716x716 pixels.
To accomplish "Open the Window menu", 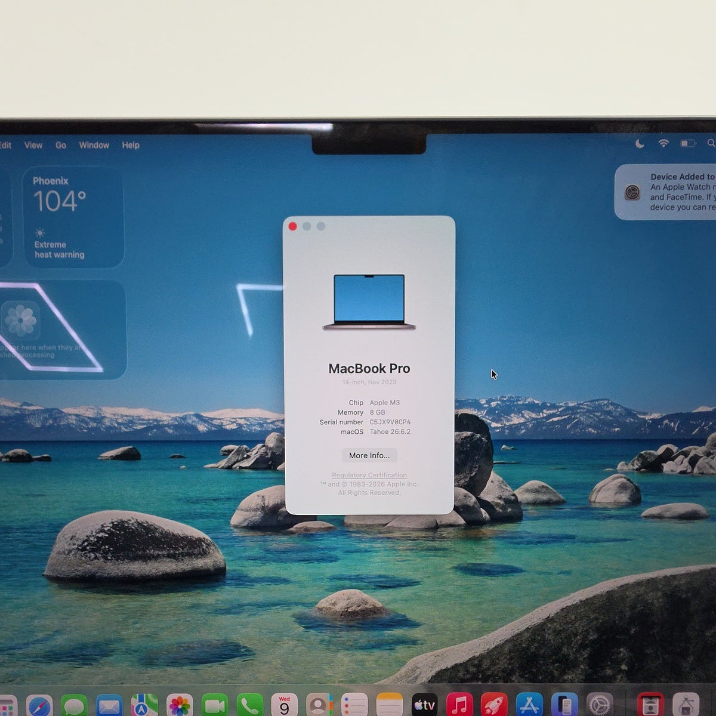I will [x=94, y=145].
